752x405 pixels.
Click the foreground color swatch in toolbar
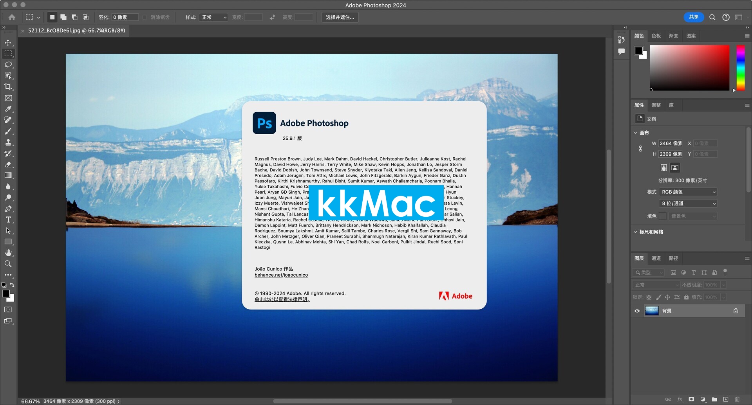coord(6,293)
